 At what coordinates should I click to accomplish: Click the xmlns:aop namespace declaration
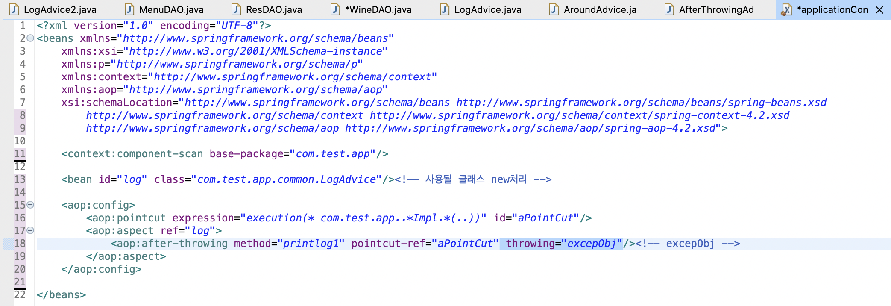(x=225, y=90)
